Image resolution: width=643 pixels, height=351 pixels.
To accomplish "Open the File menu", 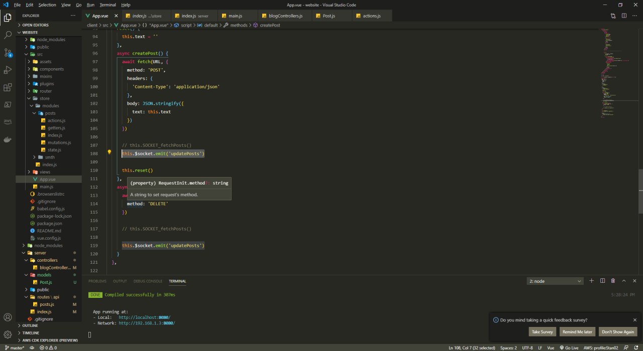I will coord(17,5).
